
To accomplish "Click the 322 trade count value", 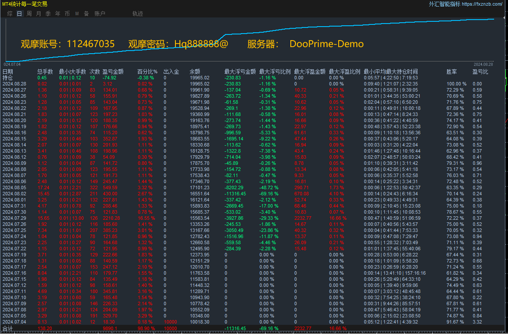I will [94, 187].
